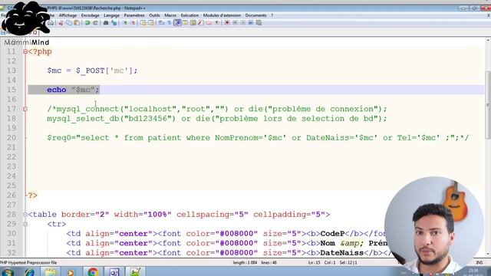Click DateNaiss text in line 32
The image size is (491, 276).
[x=341, y=253]
